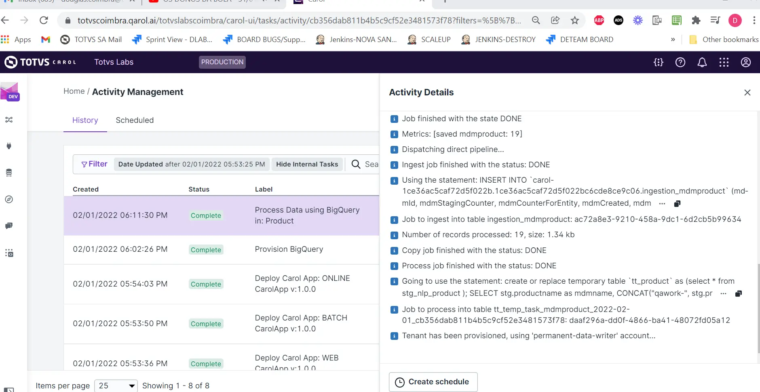Open the chat bubbles icon in sidebar

coord(9,226)
